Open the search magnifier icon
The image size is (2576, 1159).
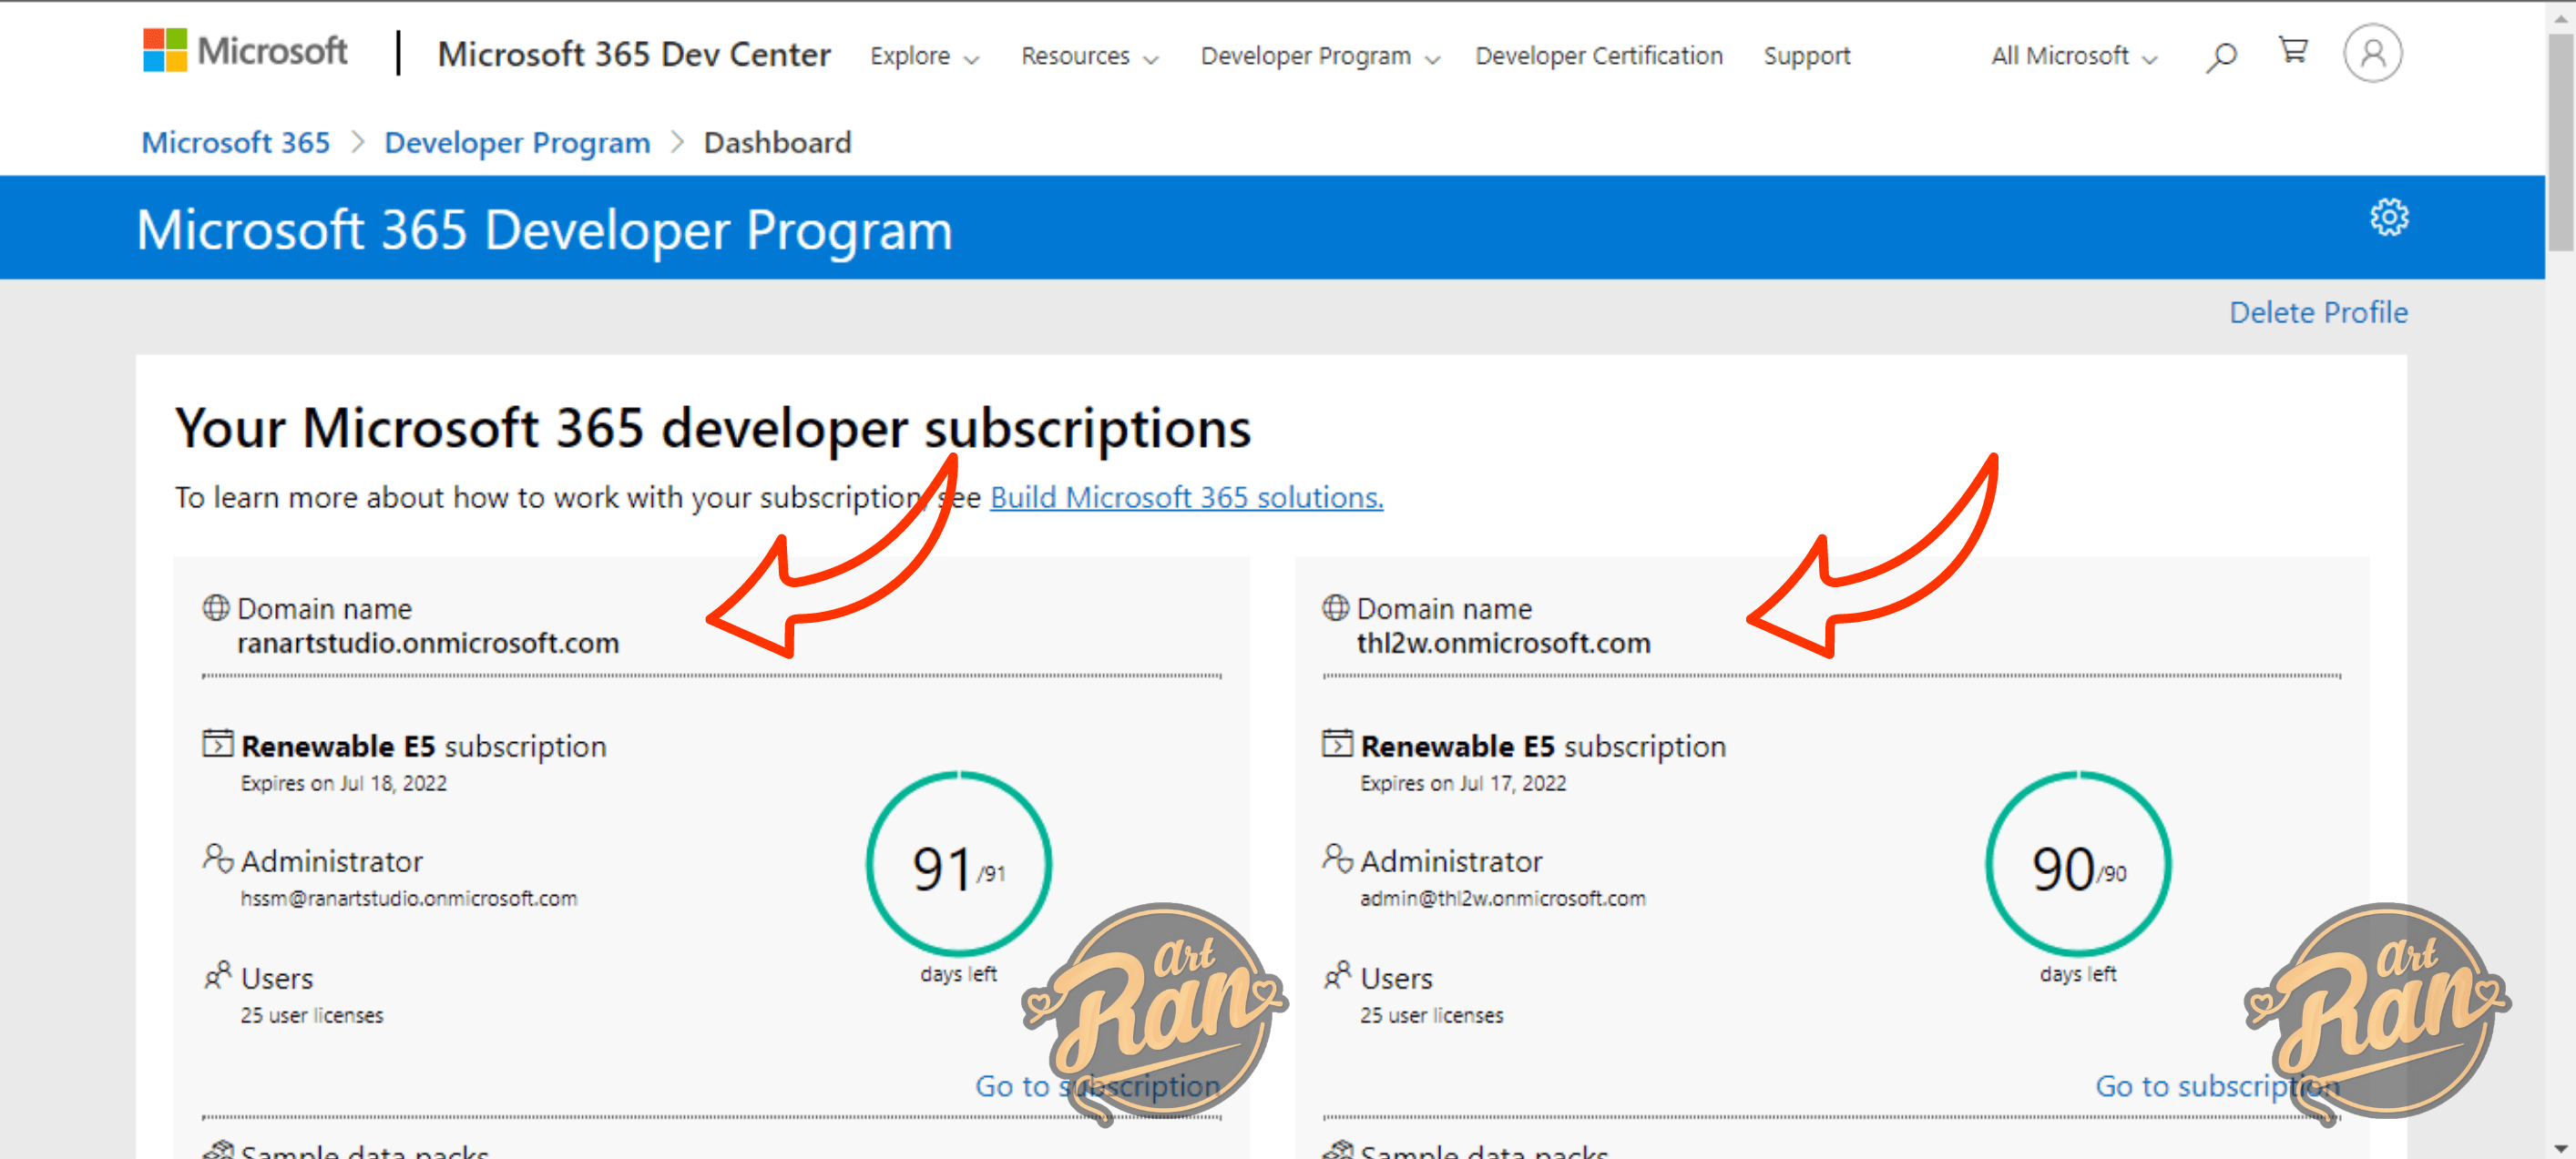2221,56
